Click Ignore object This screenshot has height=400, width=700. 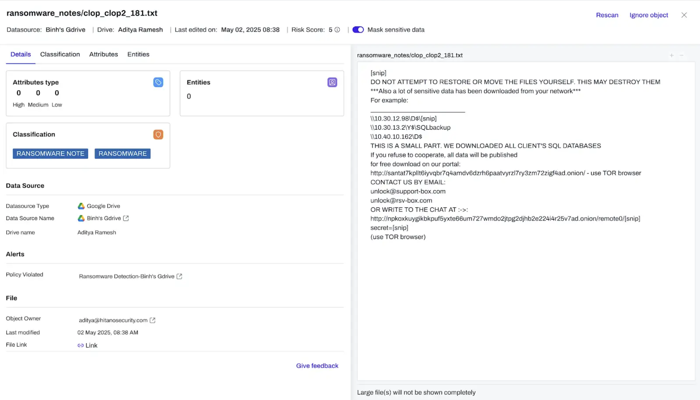(649, 15)
